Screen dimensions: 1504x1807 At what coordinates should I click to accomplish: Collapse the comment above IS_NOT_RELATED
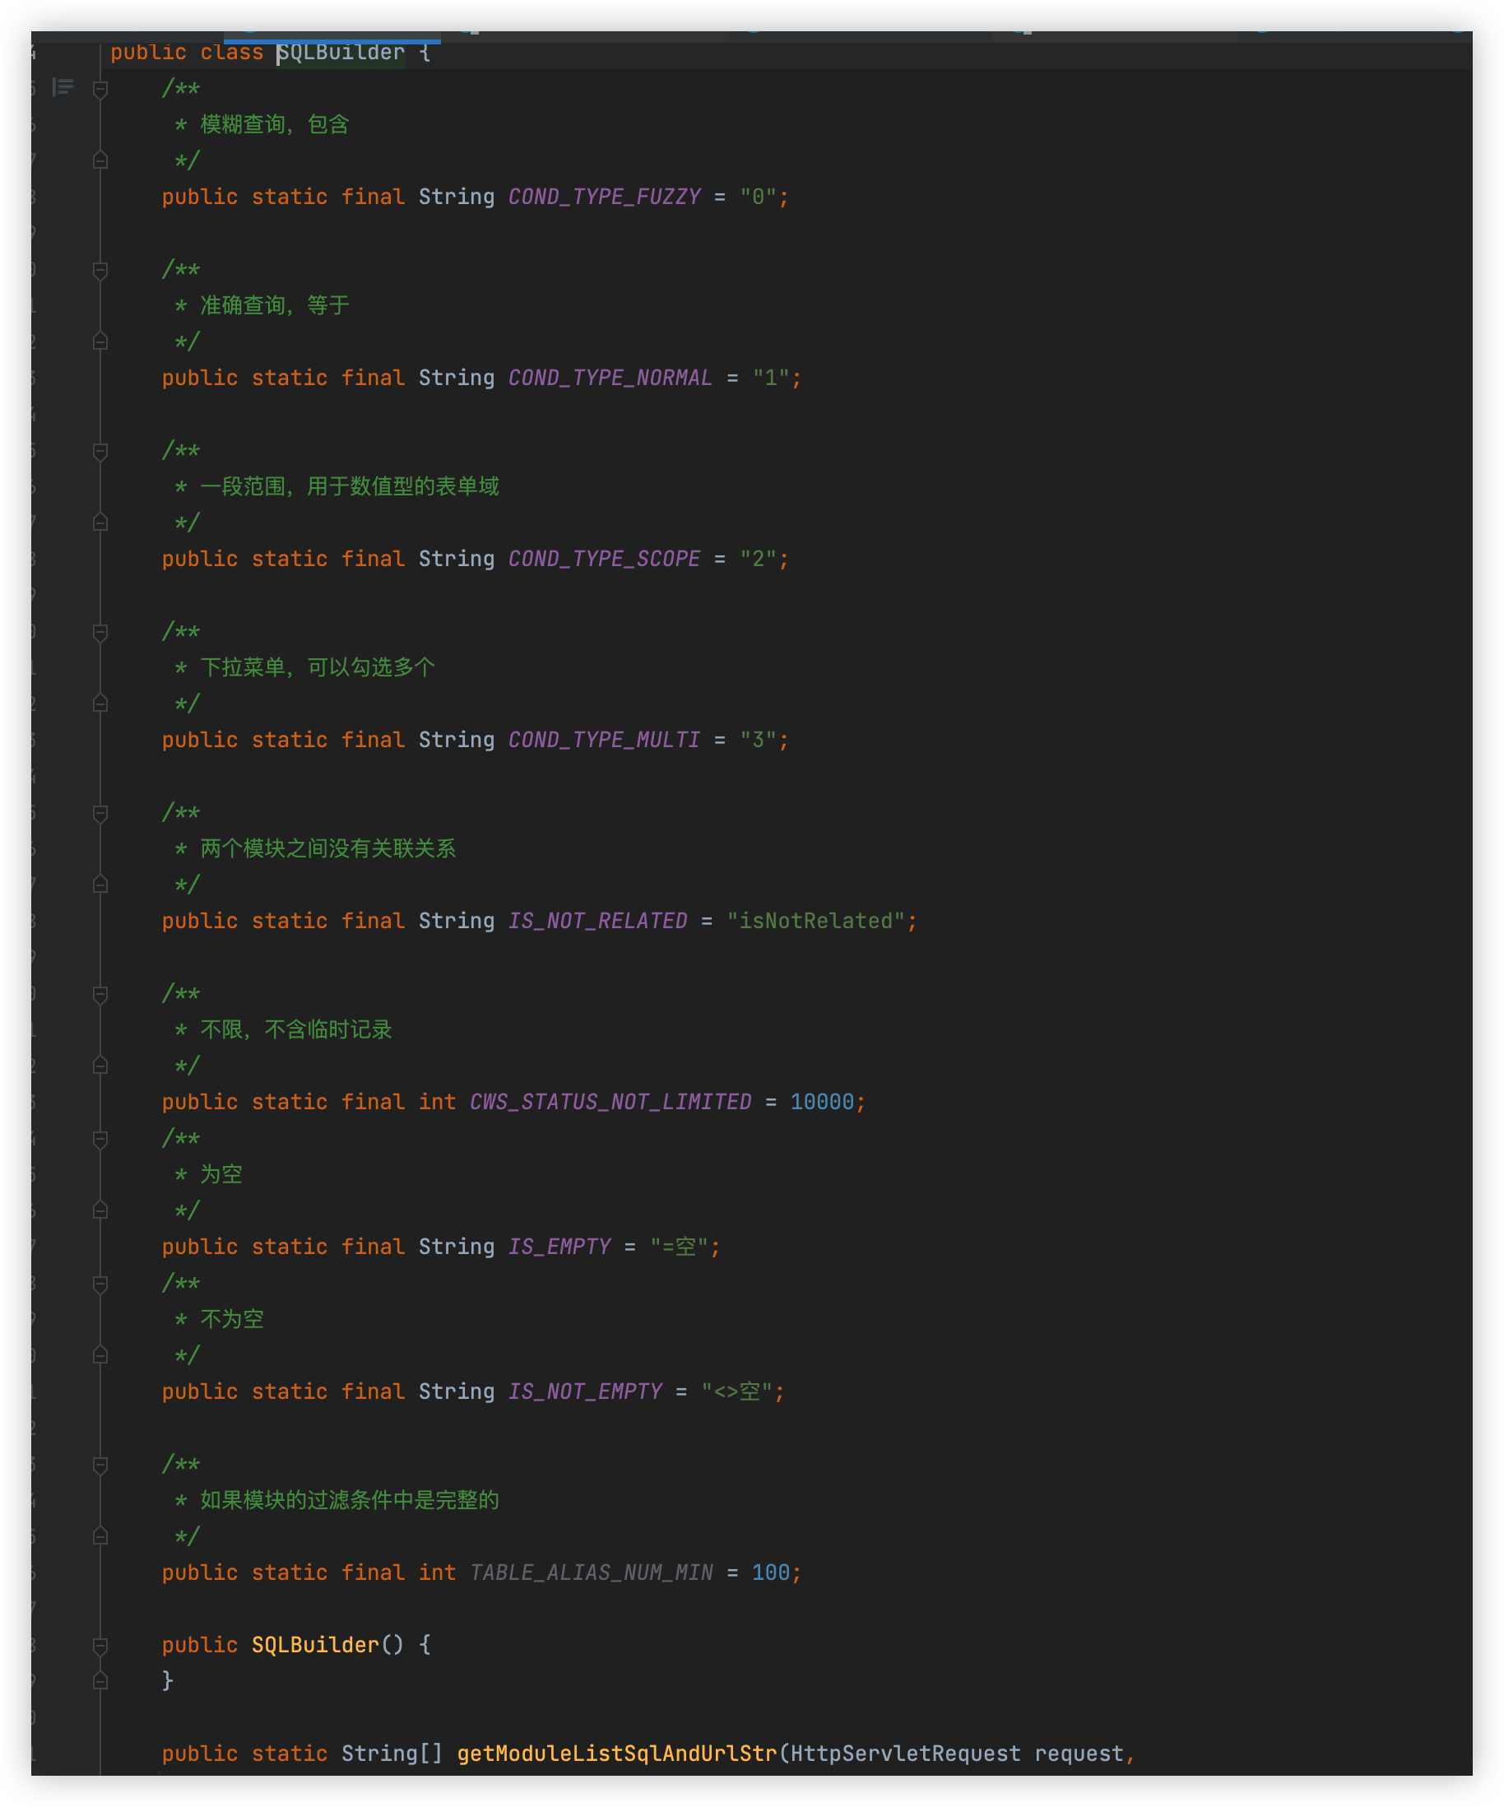(100, 813)
